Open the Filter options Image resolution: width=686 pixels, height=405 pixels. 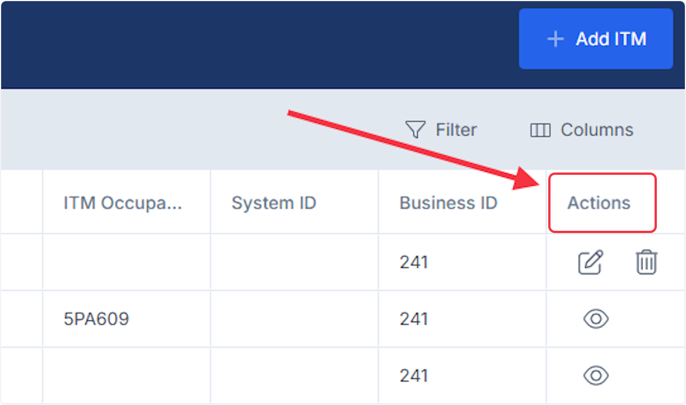click(441, 130)
